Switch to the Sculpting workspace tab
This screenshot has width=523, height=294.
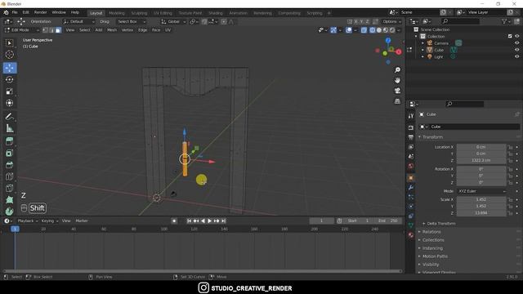pos(139,13)
